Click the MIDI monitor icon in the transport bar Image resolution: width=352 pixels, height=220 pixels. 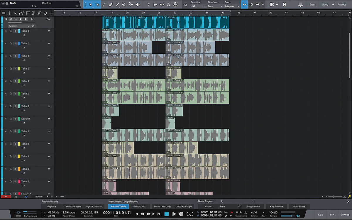click(18, 212)
